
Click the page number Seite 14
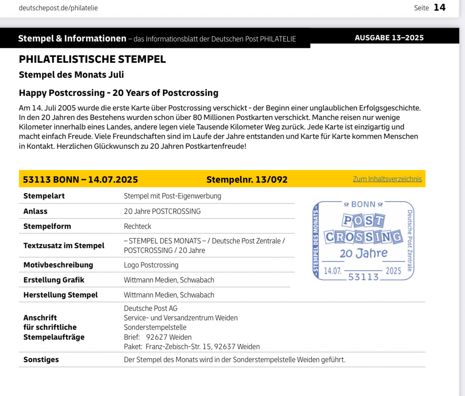(430, 7)
